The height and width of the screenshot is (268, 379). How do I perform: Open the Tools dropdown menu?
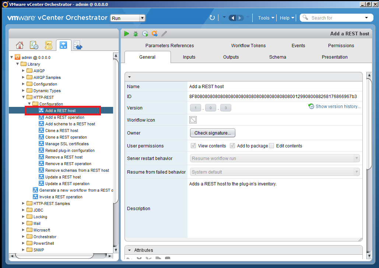coord(266,18)
